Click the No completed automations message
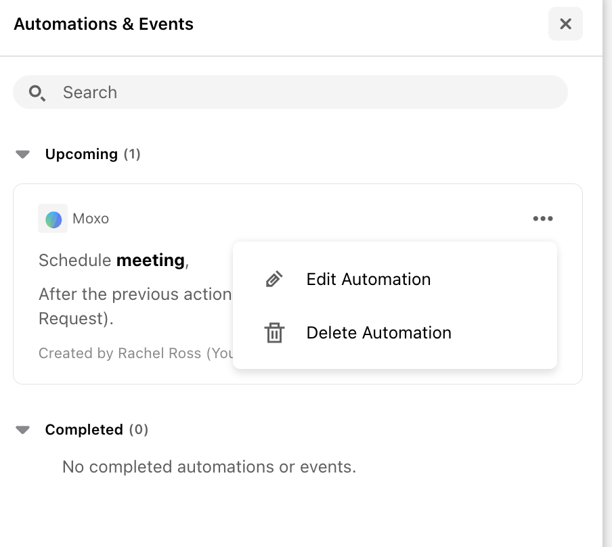This screenshot has height=547, width=612. pos(209,467)
